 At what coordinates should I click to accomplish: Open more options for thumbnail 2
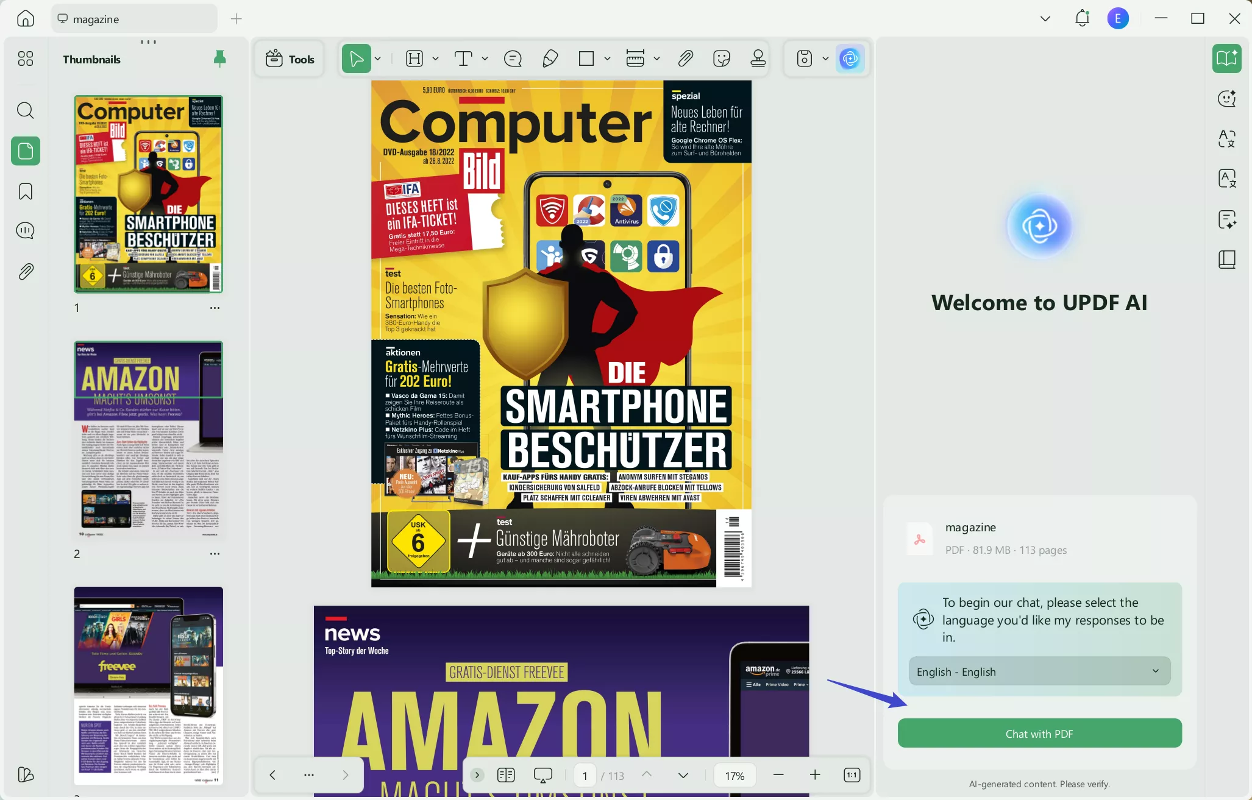[215, 554]
